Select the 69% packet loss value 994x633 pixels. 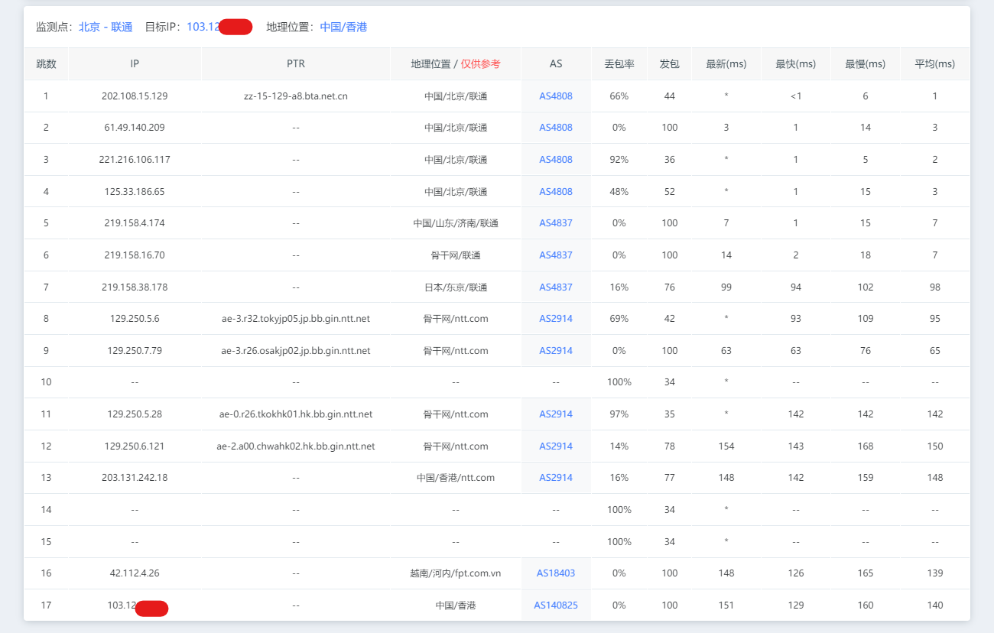[619, 319]
